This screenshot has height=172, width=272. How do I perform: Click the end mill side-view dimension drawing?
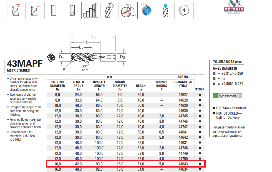pyautogui.click(x=93, y=57)
